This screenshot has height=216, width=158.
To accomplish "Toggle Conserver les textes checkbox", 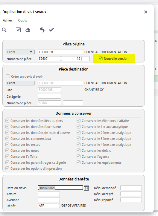I will pyautogui.click(x=7, y=145).
